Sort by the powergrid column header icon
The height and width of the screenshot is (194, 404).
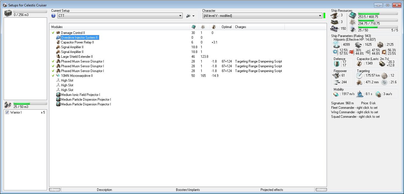203,27
